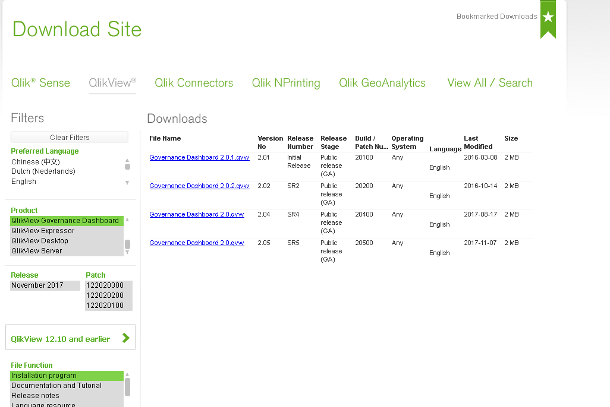
Task: Toggle the Installation program file function filter
Action: (42, 376)
